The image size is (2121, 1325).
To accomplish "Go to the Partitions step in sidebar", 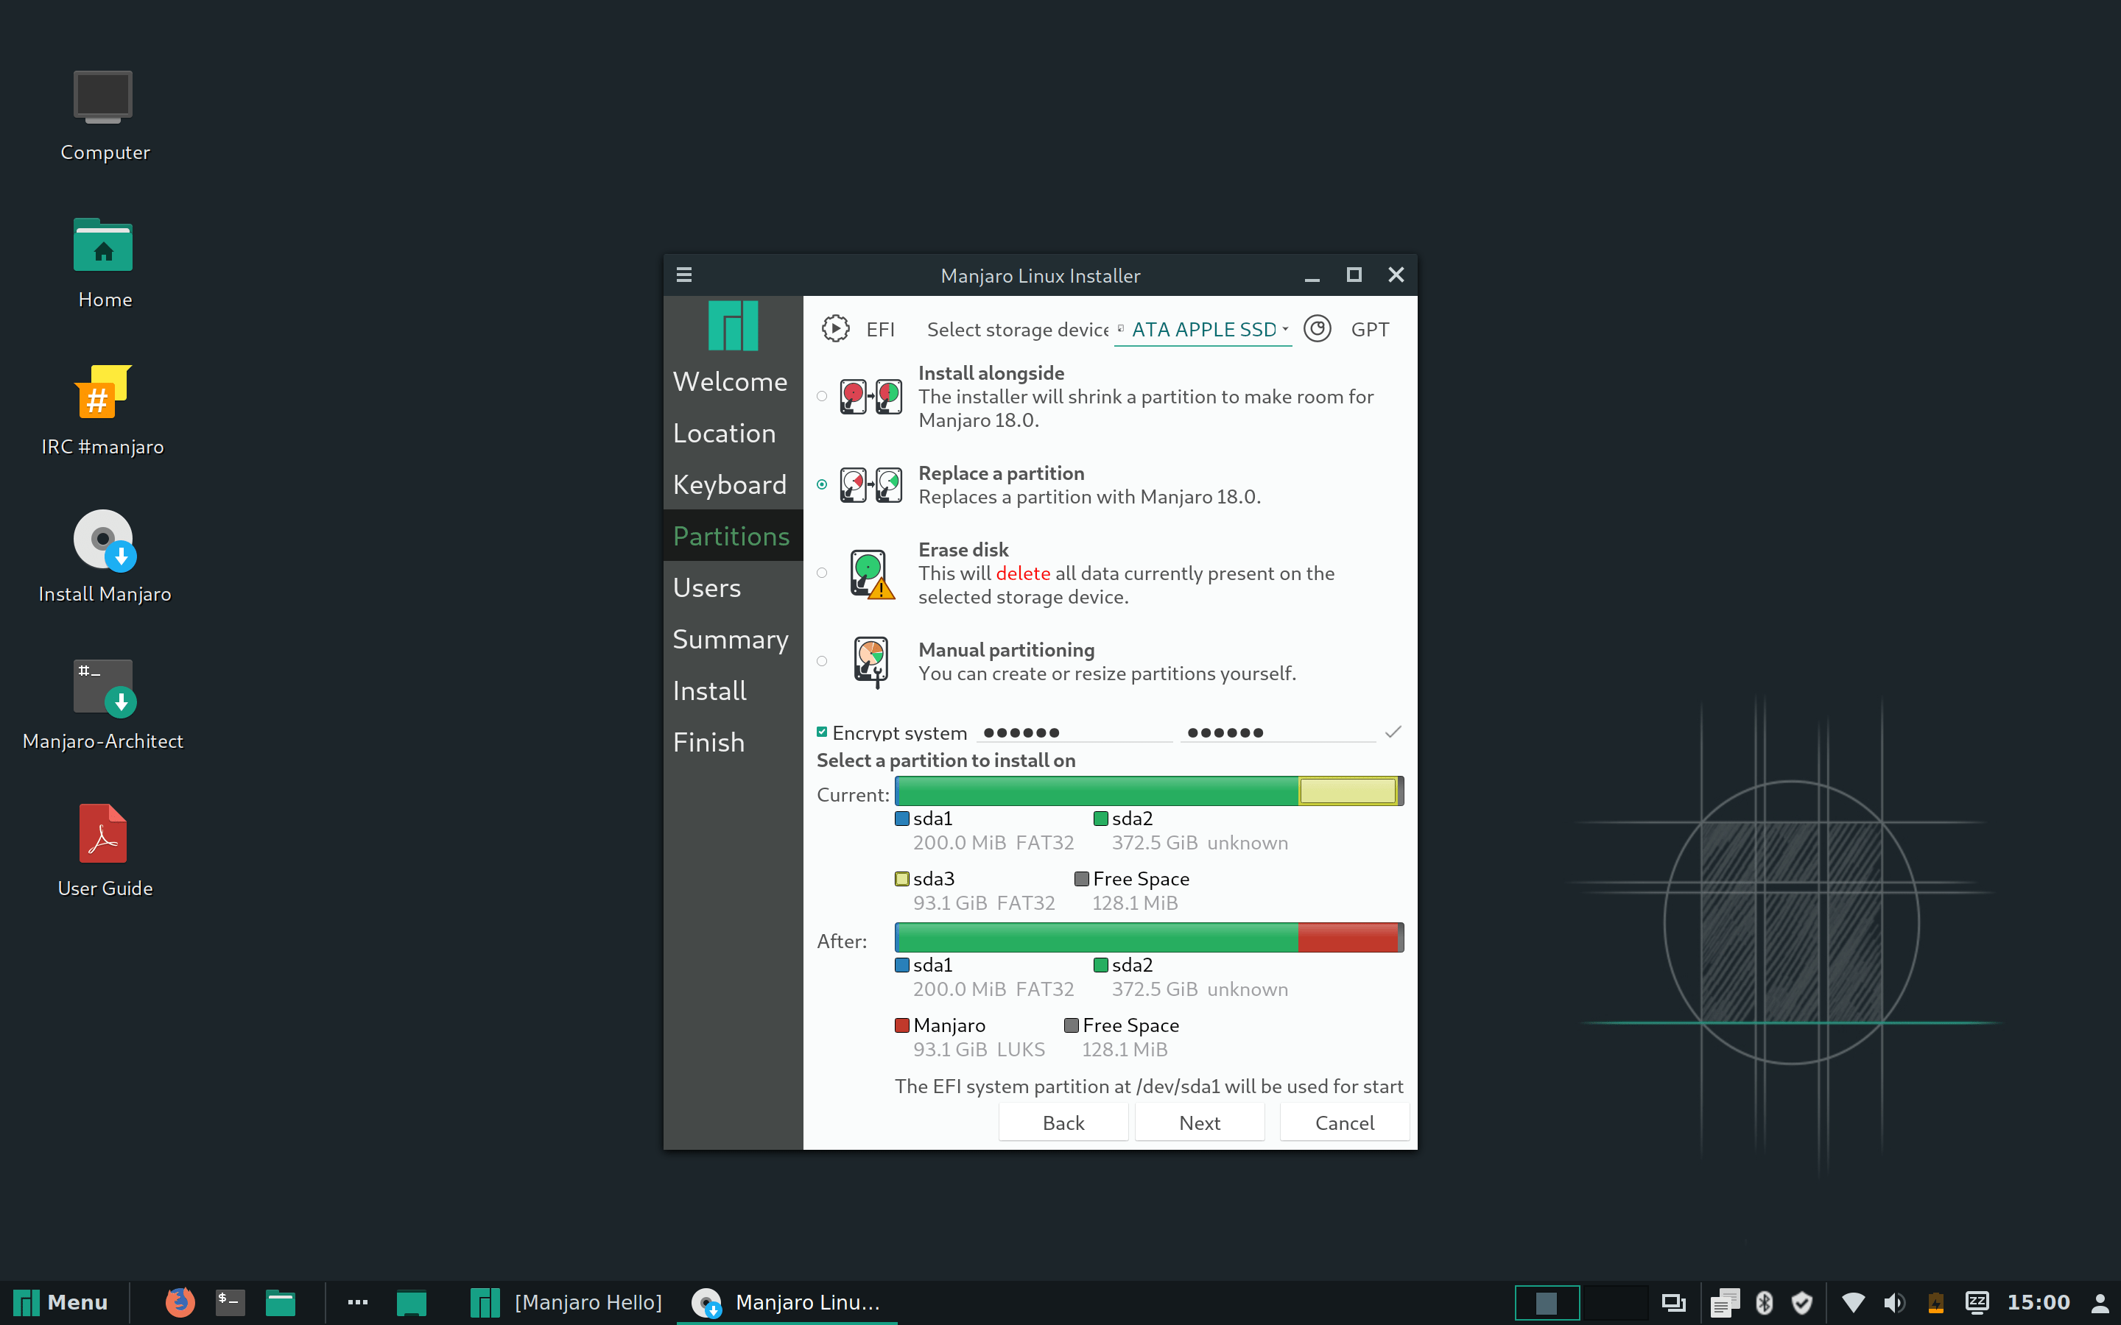I will pos(732,535).
